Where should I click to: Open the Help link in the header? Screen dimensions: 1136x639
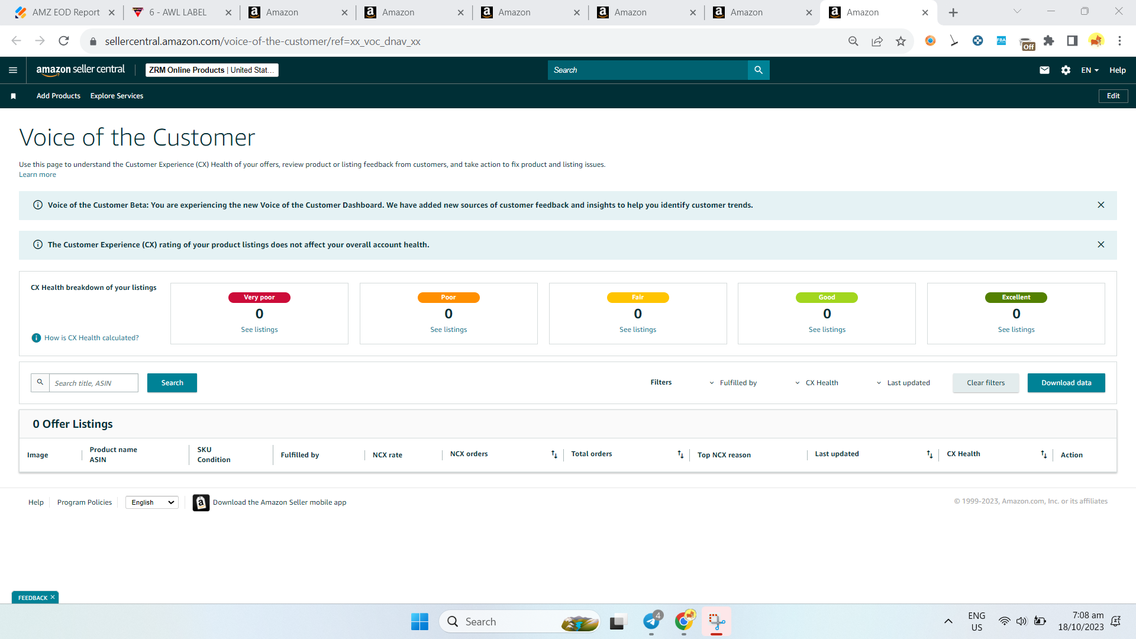coord(1117,70)
